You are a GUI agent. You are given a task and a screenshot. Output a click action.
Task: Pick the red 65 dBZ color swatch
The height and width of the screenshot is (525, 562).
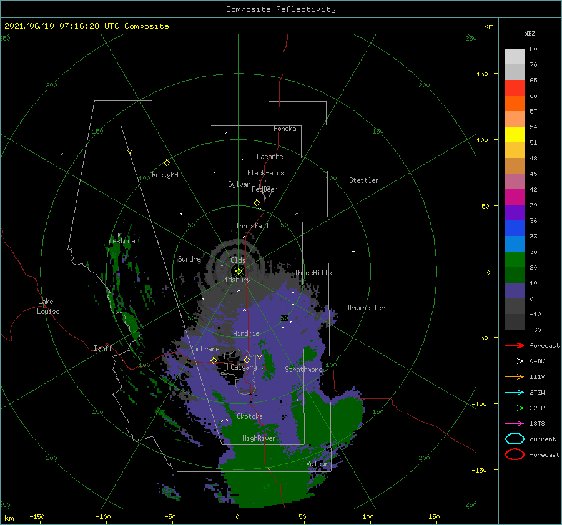tap(515, 88)
